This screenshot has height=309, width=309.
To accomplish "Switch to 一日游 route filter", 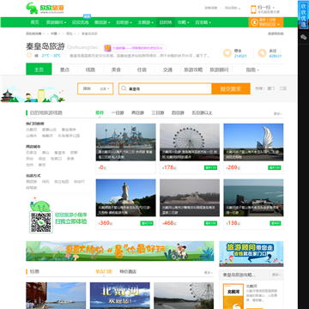I will click(x=118, y=113).
